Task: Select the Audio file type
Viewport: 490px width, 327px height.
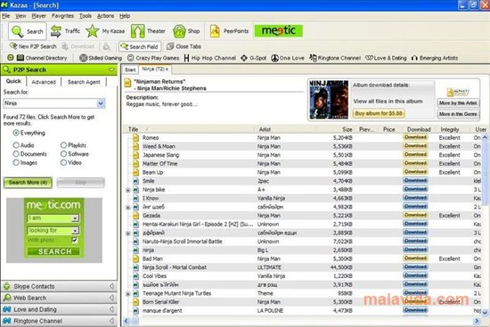Action: click(x=16, y=145)
